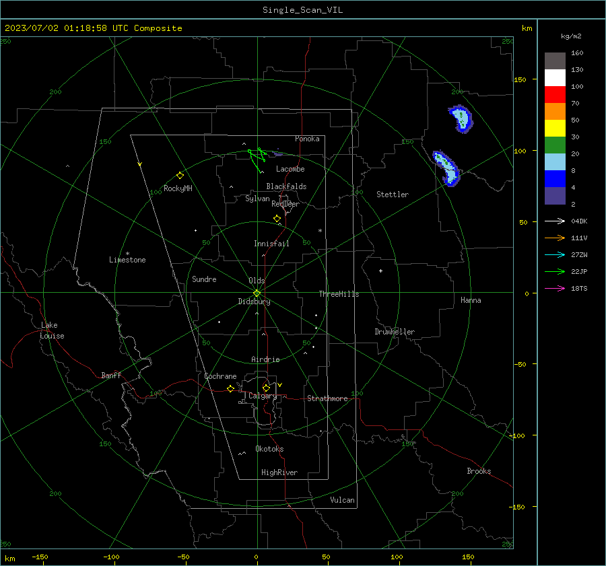Click the yellow diamond marker at RockyMH

pos(180,176)
